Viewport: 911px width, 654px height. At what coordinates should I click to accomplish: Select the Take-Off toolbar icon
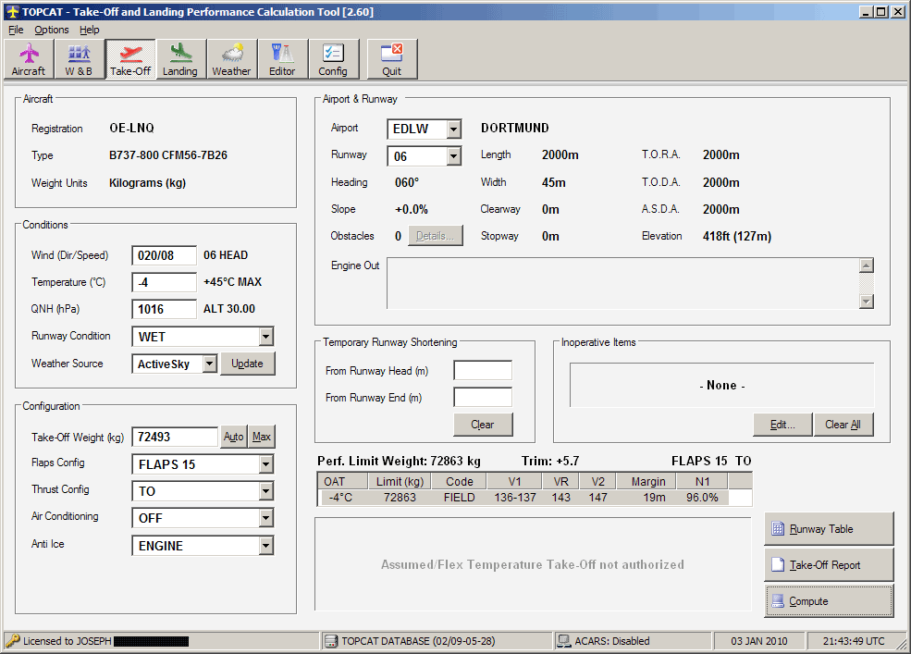click(x=130, y=59)
